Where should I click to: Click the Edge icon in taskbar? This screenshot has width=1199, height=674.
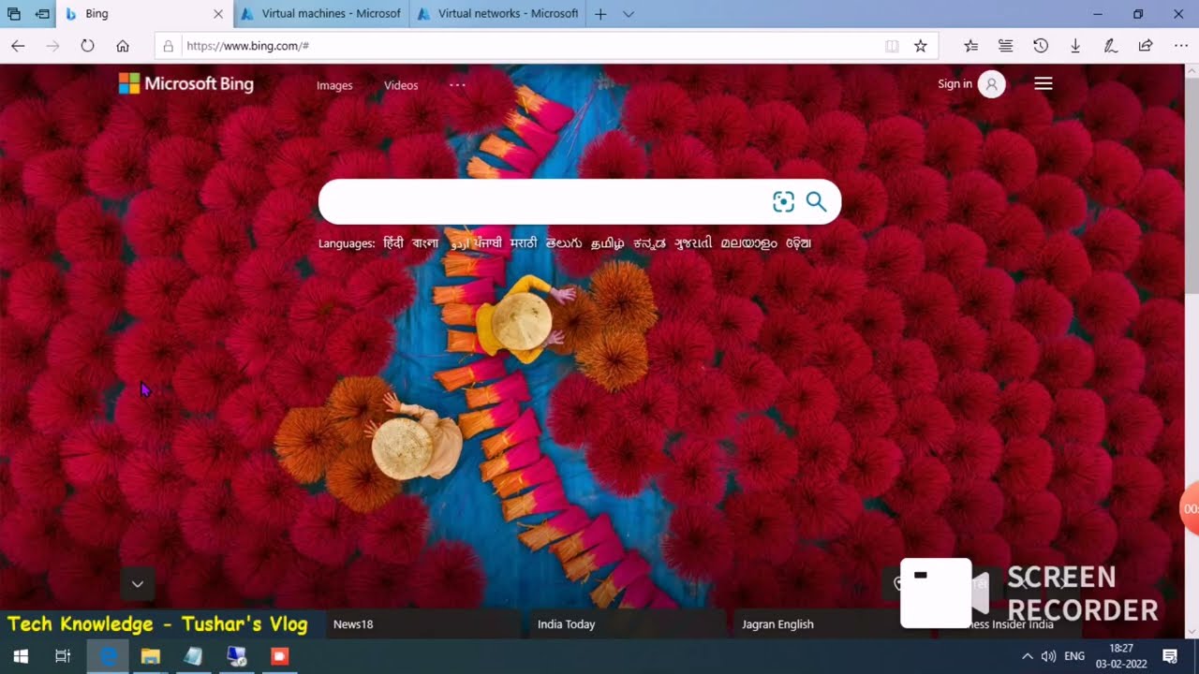tap(108, 656)
